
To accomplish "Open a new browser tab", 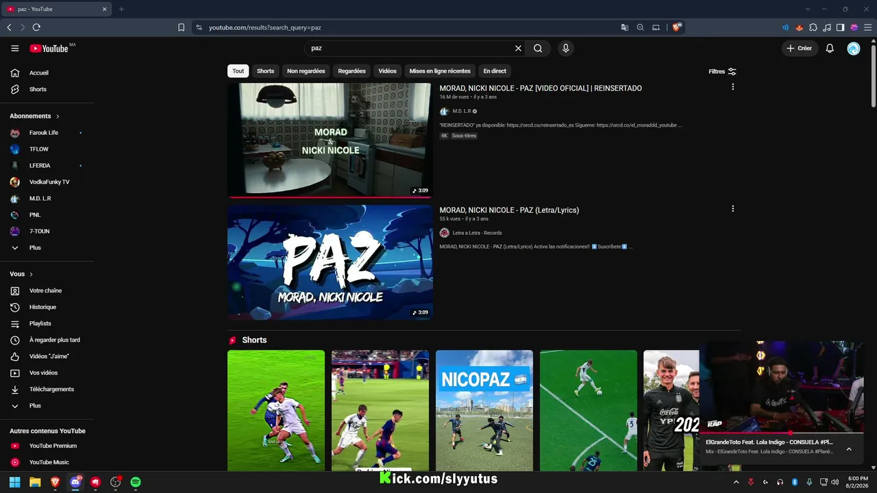I will 121,9.
